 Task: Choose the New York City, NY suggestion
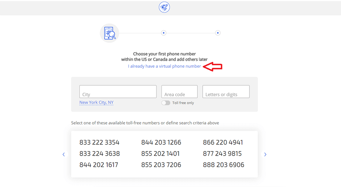tap(96, 102)
